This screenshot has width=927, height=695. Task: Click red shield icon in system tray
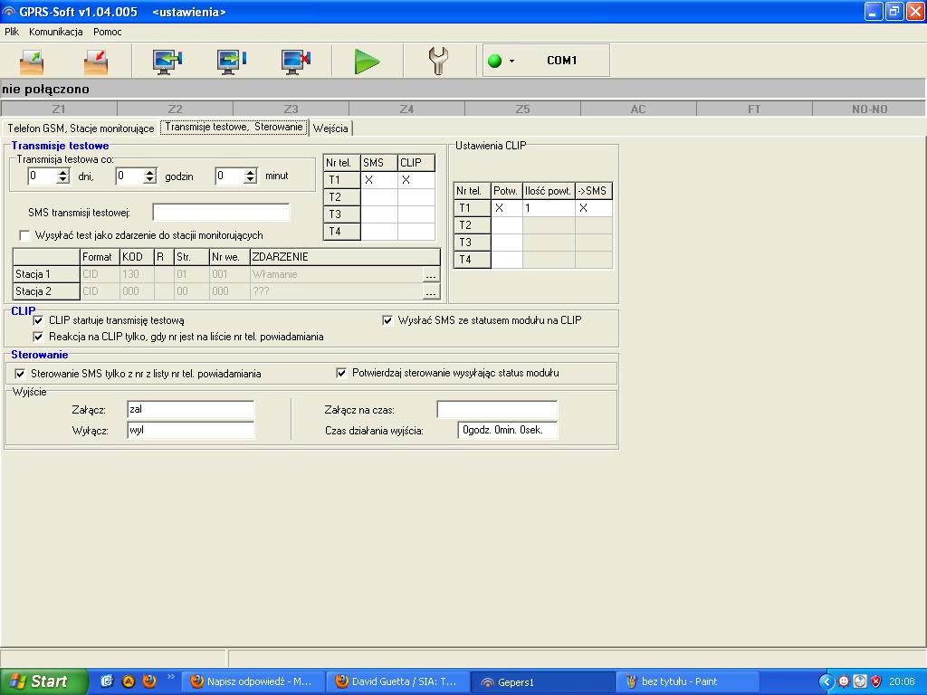(x=876, y=682)
